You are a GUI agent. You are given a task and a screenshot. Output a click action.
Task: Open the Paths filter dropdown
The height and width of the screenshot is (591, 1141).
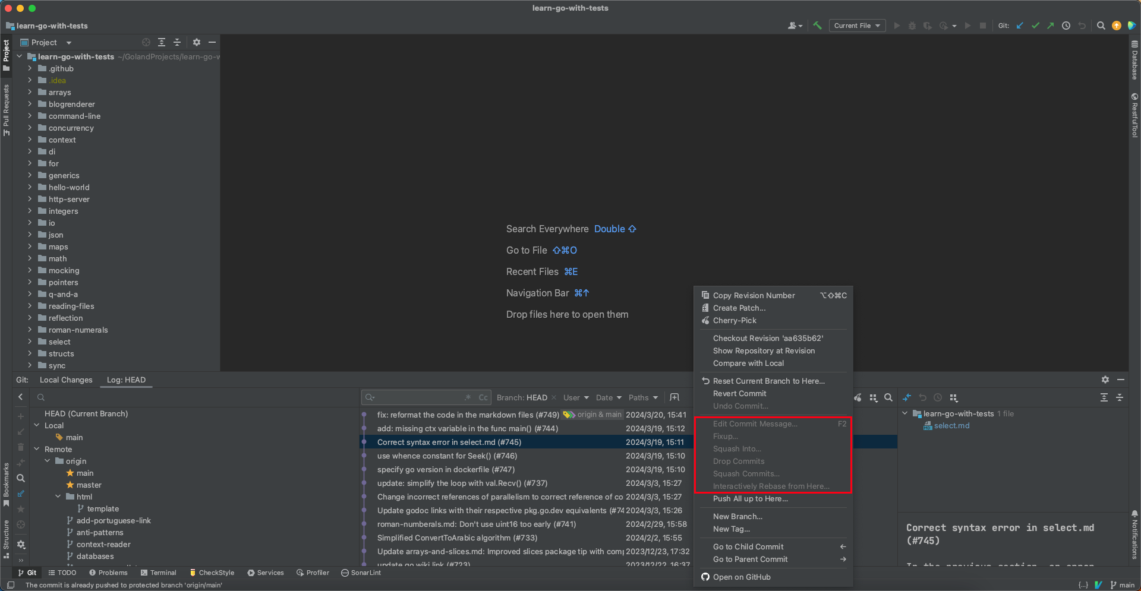click(644, 397)
